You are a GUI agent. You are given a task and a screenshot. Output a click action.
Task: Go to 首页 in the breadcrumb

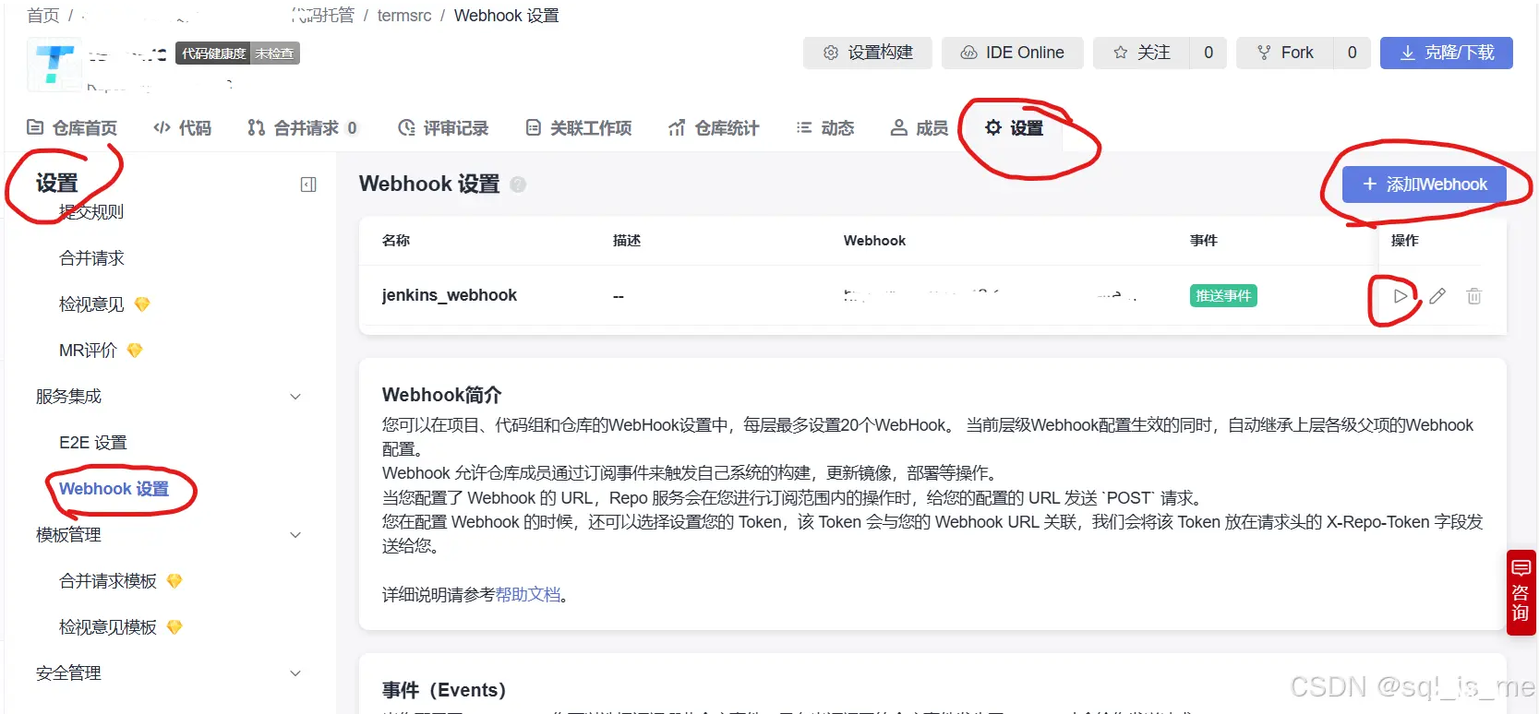click(43, 16)
